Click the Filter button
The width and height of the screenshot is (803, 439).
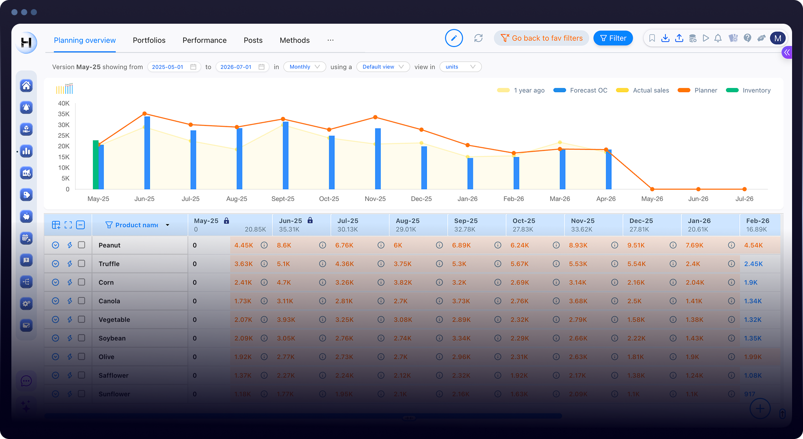pyautogui.click(x=613, y=38)
